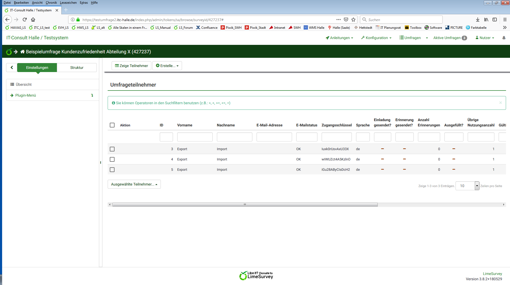The image size is (510, 285).
Task: Click the Zeige Teilnehmer button
Action: click(x=131, y=66)
